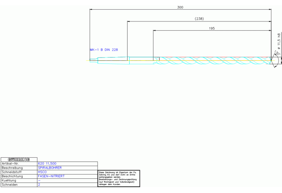Select the 195 flute length dimension
The height and width of the screenshot is (193, 282).
[x=212, y=28]
